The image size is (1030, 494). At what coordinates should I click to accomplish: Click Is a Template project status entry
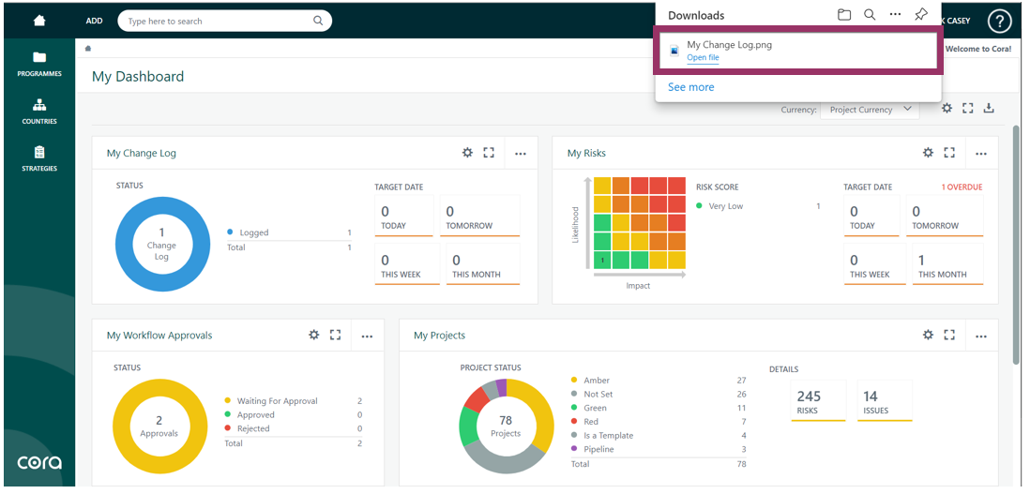(659, 435)
